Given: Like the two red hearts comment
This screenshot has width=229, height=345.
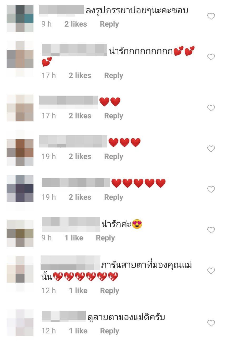Looking at the screenshot, I should (x=211, y=108).
